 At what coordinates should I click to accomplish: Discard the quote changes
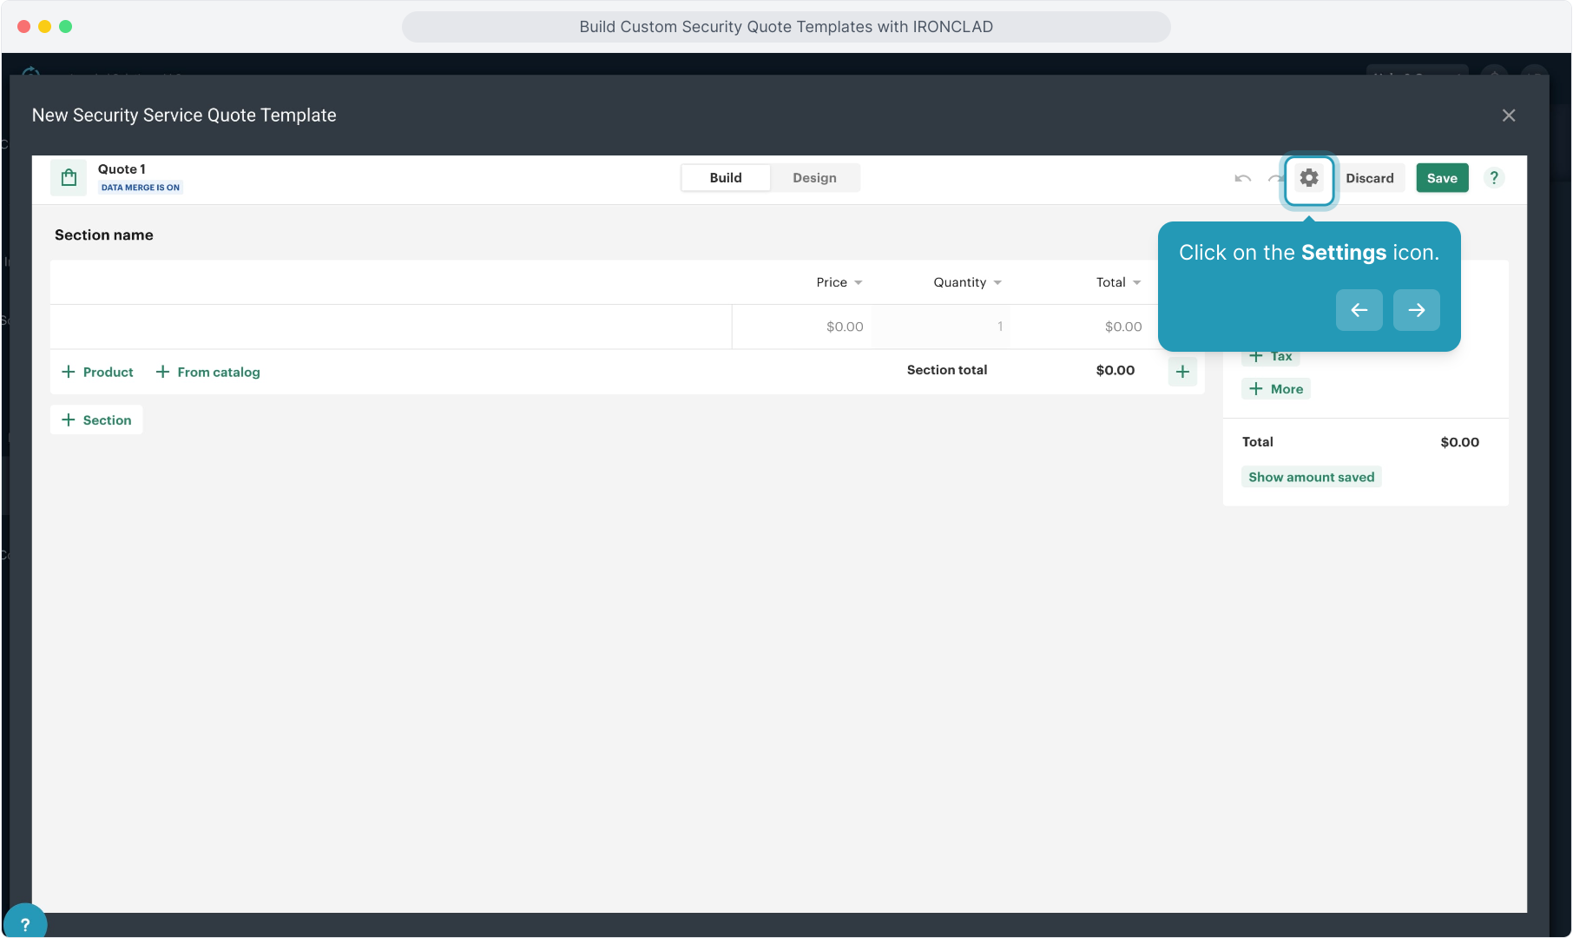coord(1369,178)
